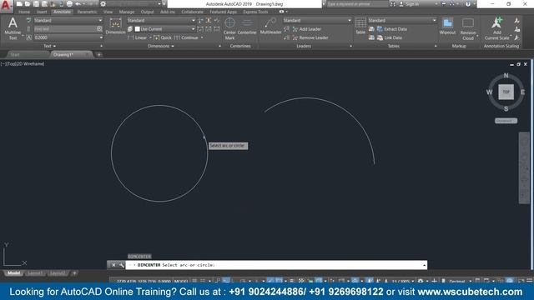Open Express Tools ribbon tab

[x=255, y=12]
